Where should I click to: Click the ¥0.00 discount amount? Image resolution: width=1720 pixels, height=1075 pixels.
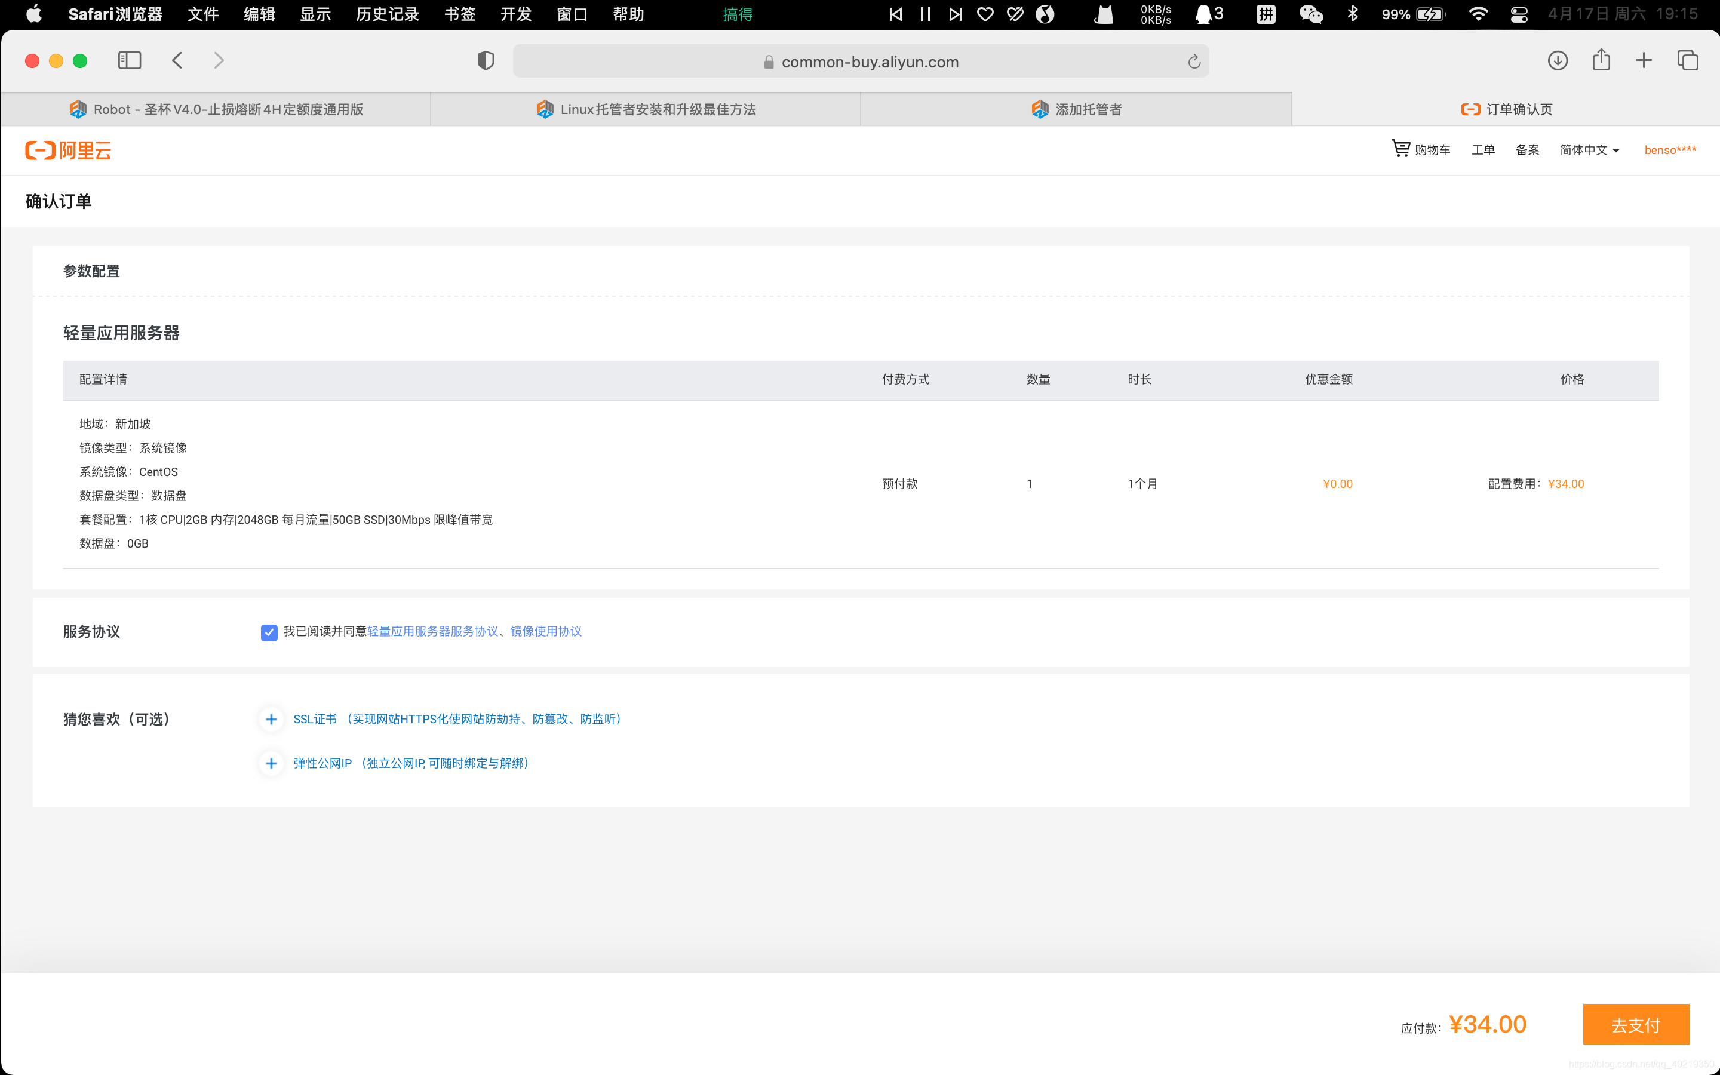click(1338, 484)
